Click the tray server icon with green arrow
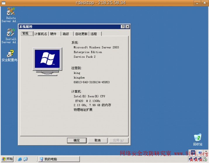This screenshot has height=163, width=209. pos(205,159)
